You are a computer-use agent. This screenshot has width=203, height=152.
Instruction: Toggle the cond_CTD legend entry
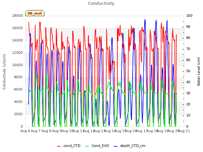pyautogui.click(x=69, y=146)
